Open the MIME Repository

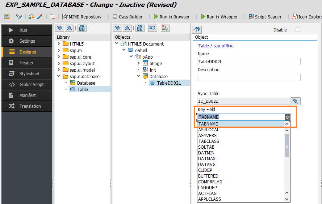point(82,17)
